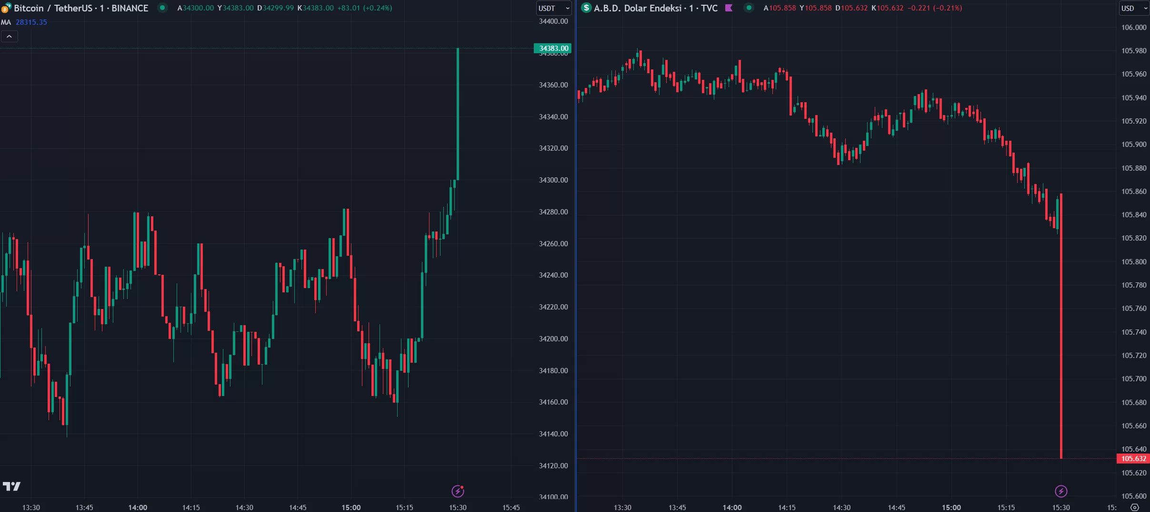Click the 15:45 time label on Bitcoin chart

(x=511, y=507)
